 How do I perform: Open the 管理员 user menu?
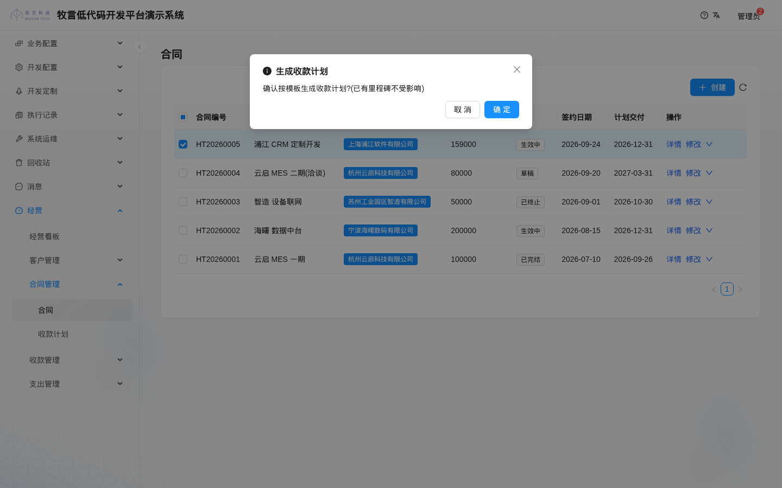pos(748,16)
